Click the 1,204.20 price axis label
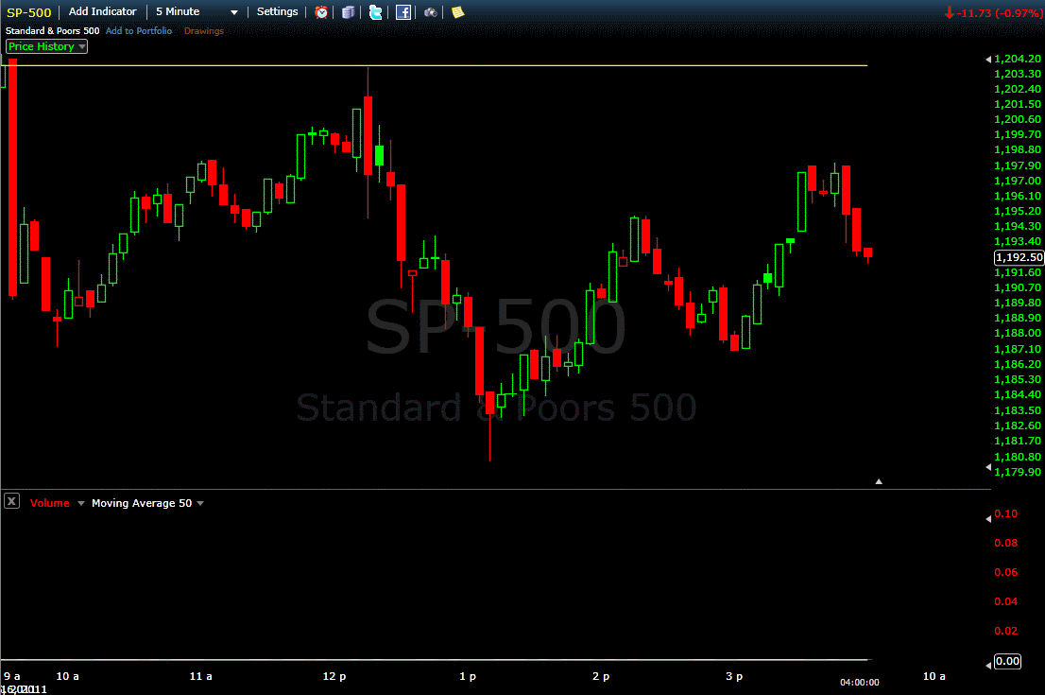Screen dimensions: 1045x695 click(1017, 59)
